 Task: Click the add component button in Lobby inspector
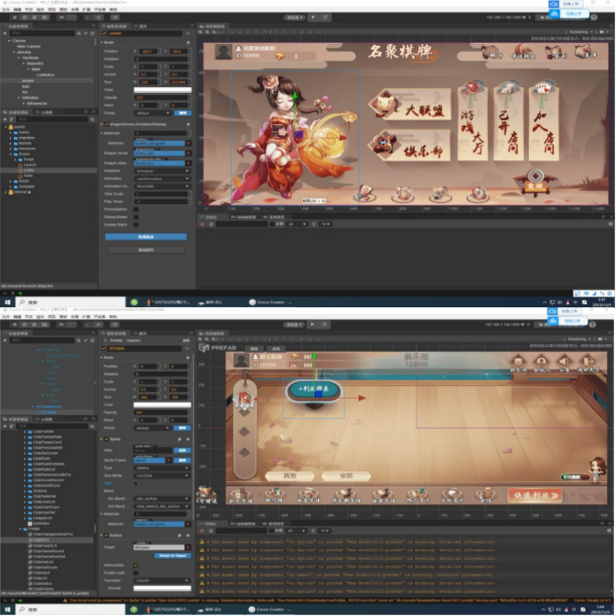(x=146, y=249)
